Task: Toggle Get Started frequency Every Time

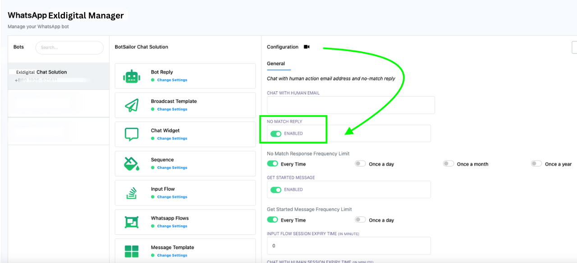Action: pyautogui.click(x=272, y=220)
